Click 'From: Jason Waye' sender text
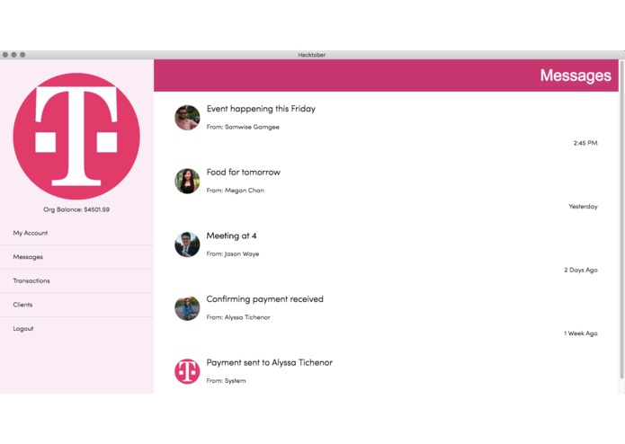Image resolution: width=625 pixels, height=444 pixels. pos(233,253)
